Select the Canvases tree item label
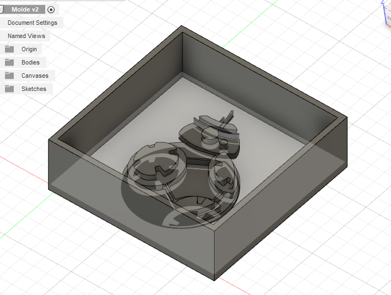The height and width of the screenshot is (295, 391). (x=35, y=76)
